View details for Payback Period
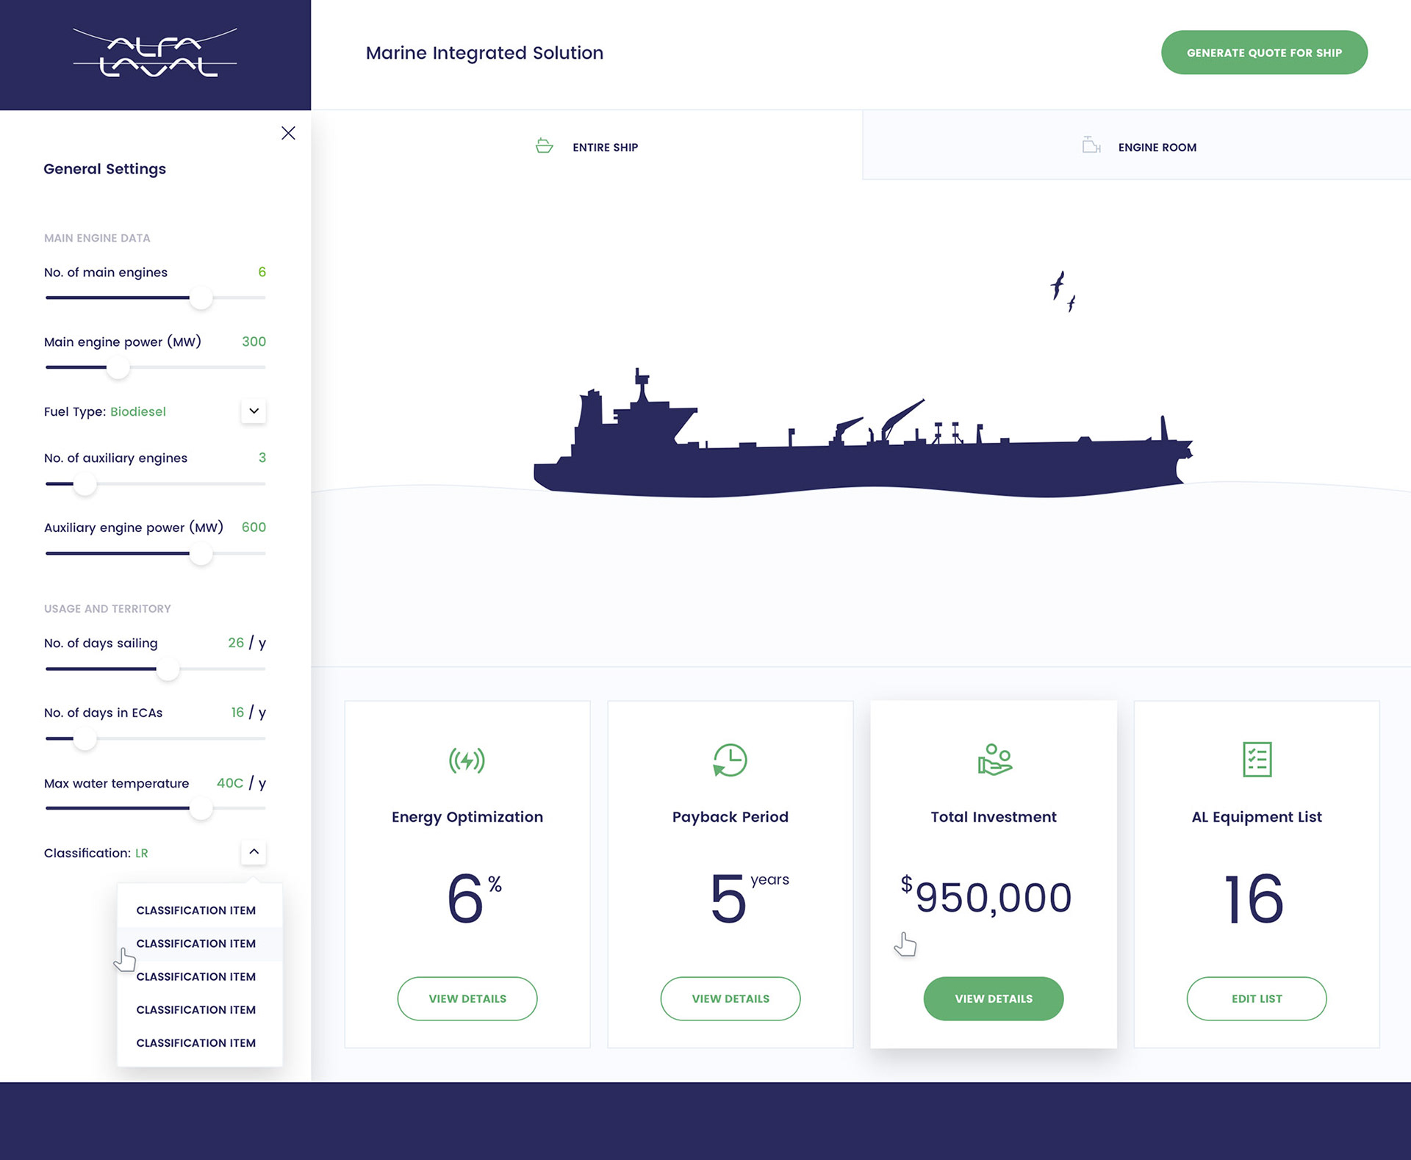Screen dimensions: 1411x1160 coord(730,998)
